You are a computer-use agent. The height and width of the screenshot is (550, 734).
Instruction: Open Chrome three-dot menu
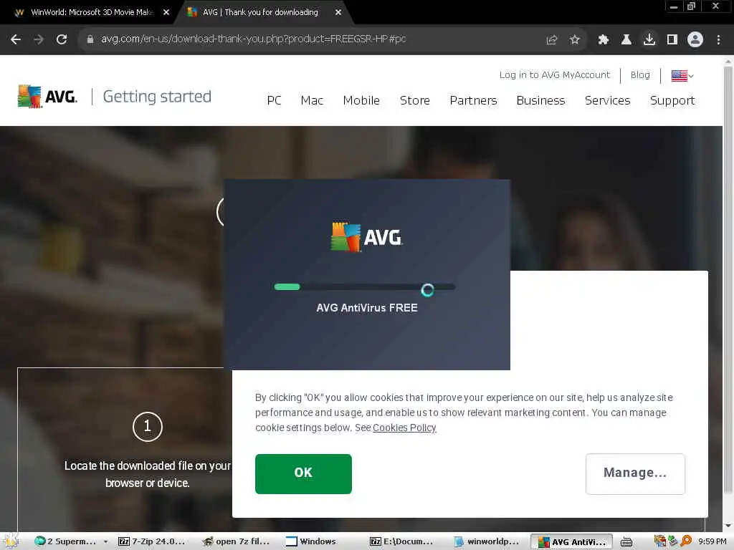pos(718,40)
